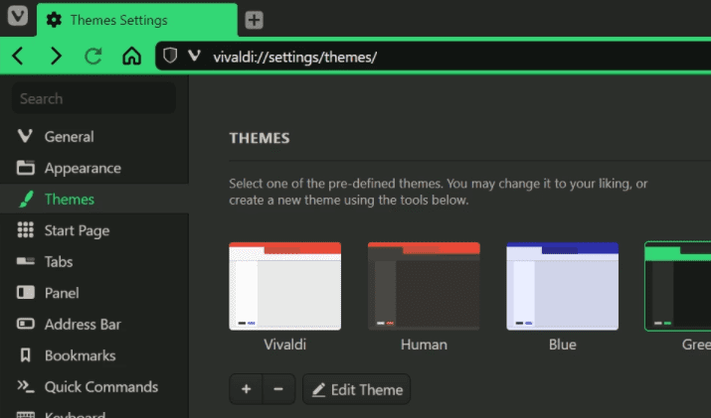Screen dimensions: 711x418
Task: Open Panel settings section
Action: point(94,293)
